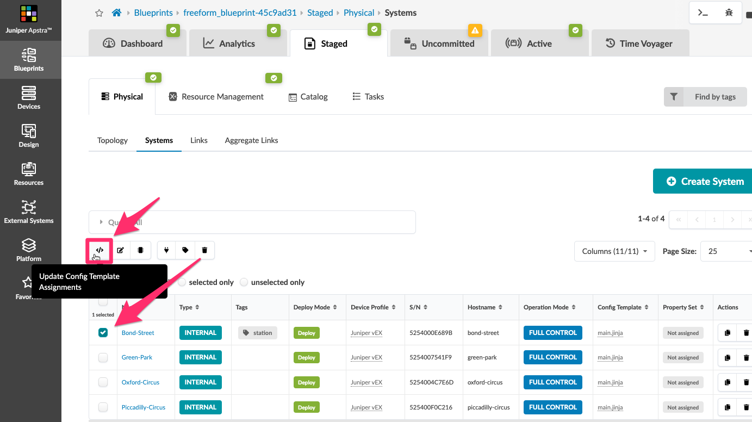This screenshot has width=752, height=422.
Task: Open the Columns (11/11) dropdown
Action: pyautogui.click(x=614, y=251)
